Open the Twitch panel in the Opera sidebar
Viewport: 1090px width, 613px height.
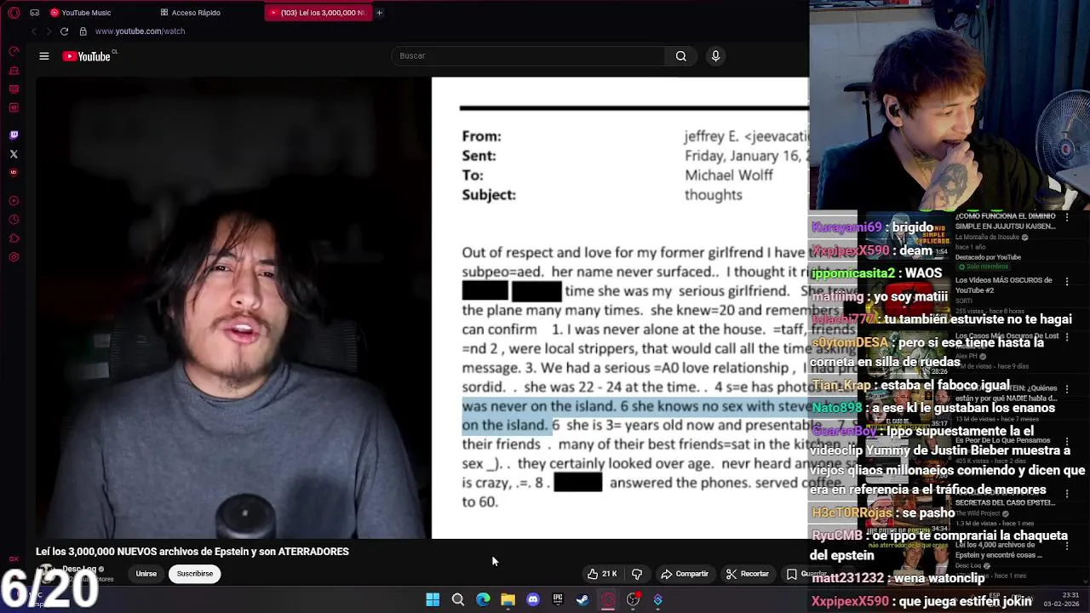[14, 135]
